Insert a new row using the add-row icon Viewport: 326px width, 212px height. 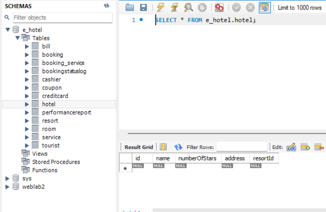(305, 147)
